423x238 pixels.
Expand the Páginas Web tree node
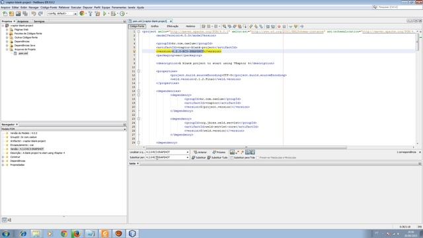pyautogui.click(x=7, y=30)
